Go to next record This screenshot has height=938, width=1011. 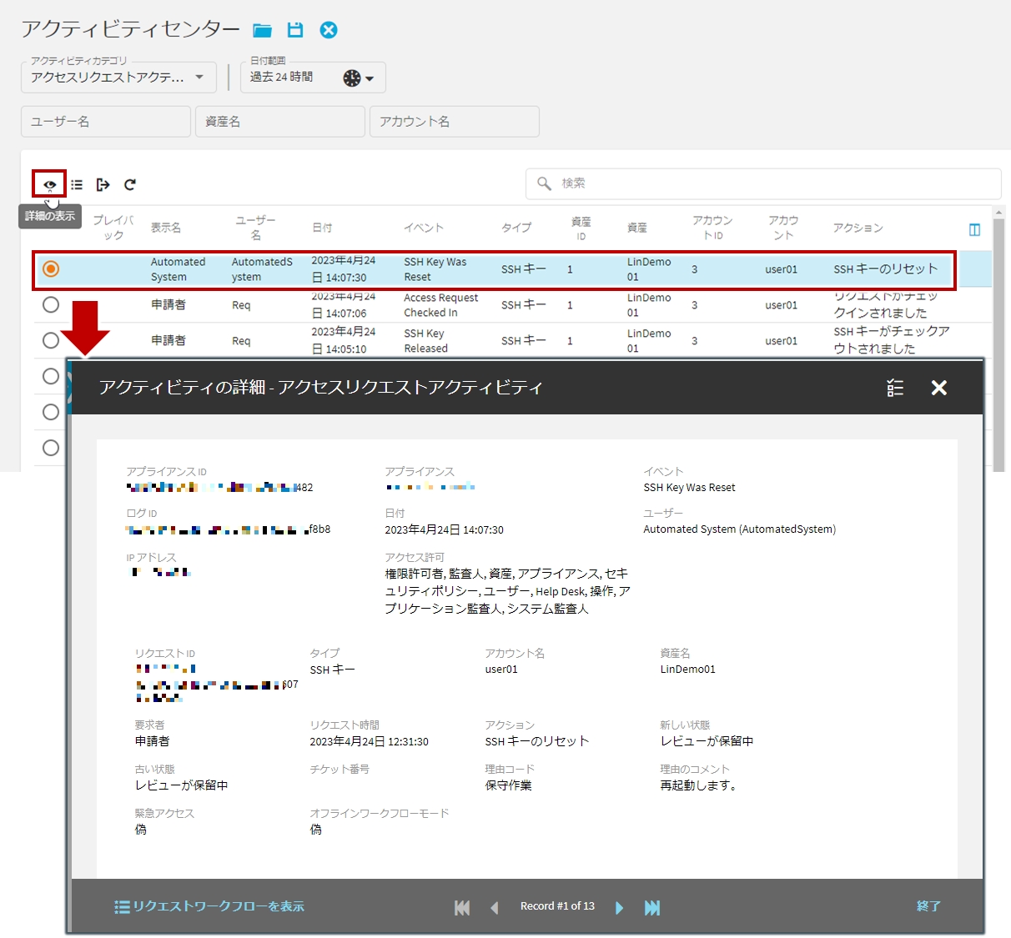(x=619, y=908)
